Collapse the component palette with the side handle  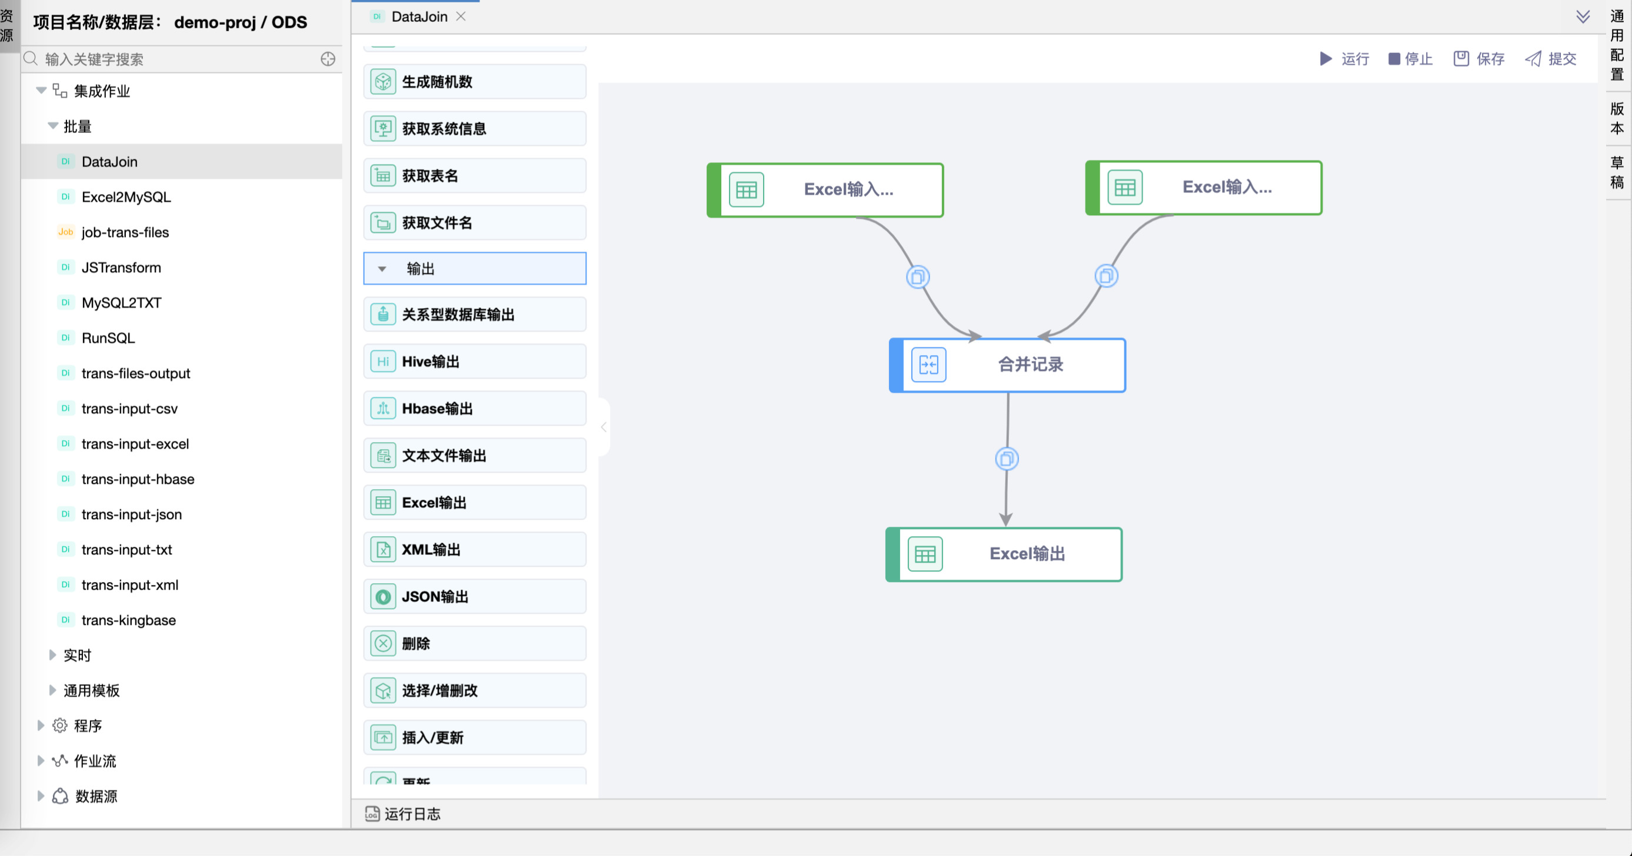click(x=604, y=427)
